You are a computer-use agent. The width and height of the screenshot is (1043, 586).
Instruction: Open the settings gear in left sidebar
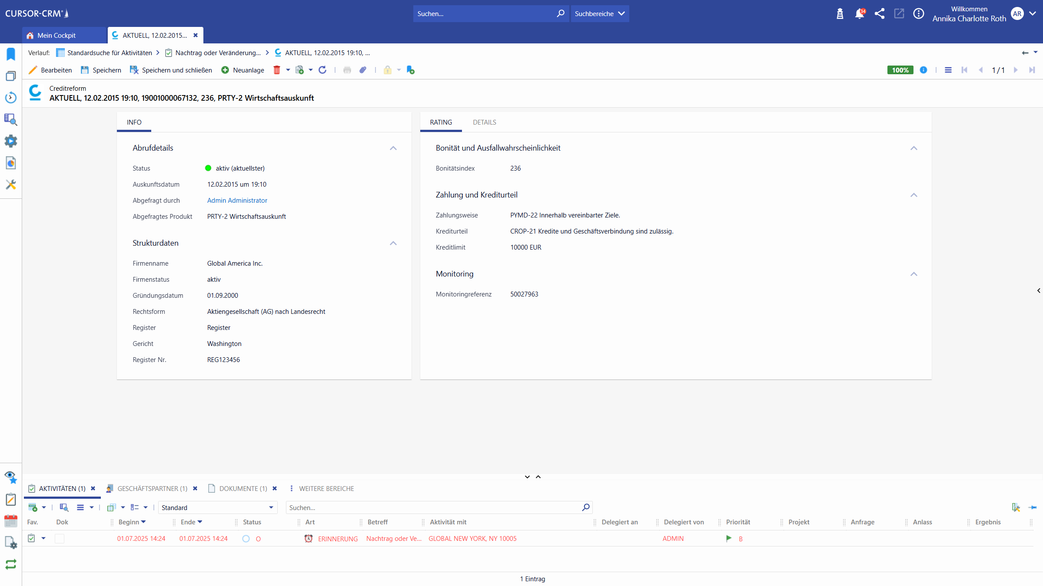coord(11,141)
